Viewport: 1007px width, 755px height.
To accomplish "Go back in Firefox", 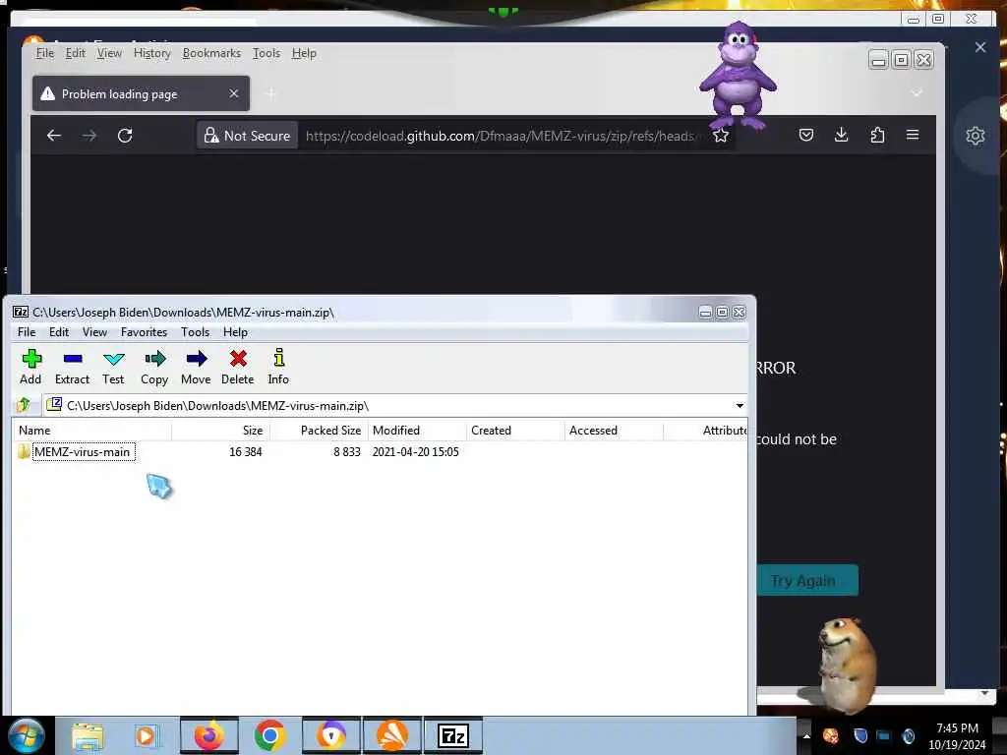I will [x=54, y=136].
